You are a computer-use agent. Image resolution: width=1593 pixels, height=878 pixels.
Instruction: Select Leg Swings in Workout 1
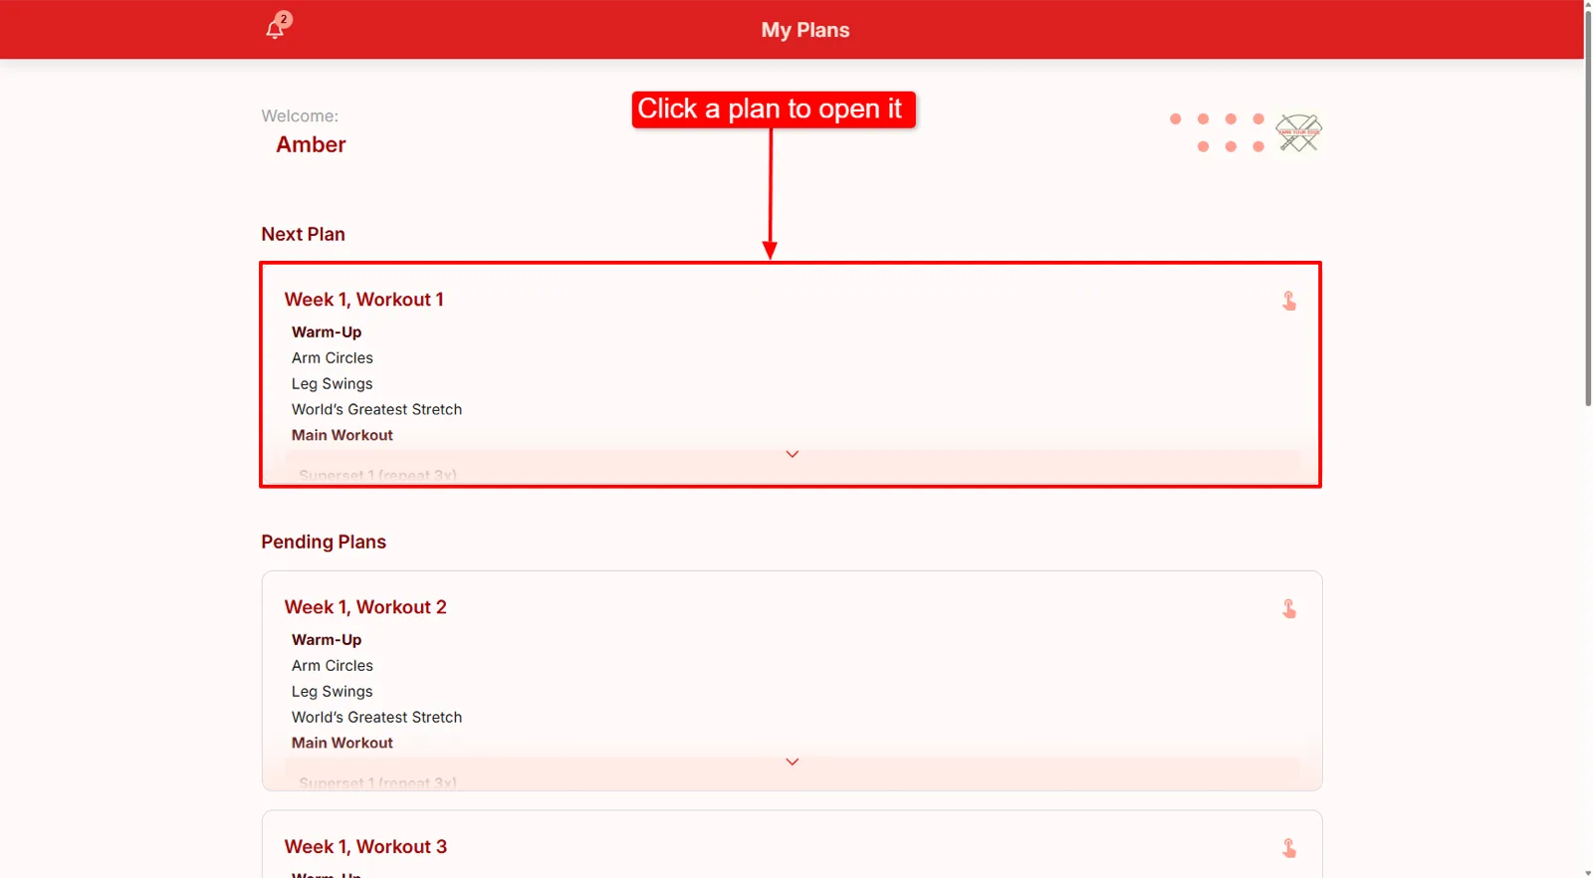pyautogui.click(x=333, y=383)
